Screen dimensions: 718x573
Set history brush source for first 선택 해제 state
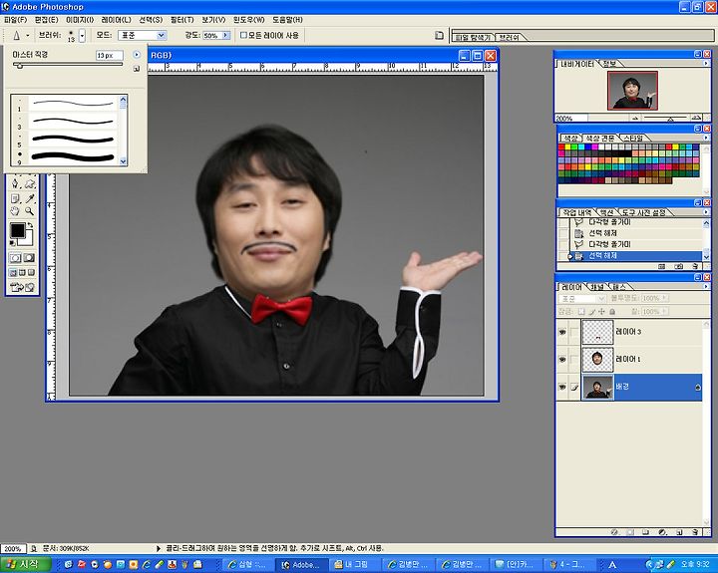[563, 233]
